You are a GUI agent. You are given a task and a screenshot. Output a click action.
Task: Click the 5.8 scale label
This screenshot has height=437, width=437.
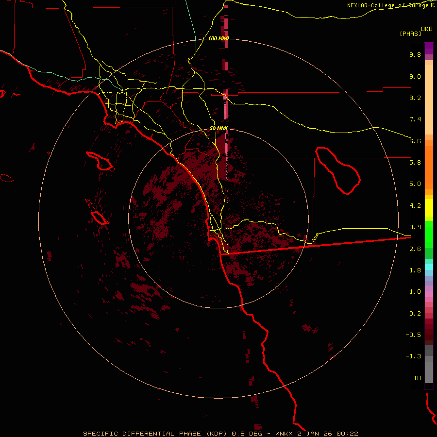(415, 163)
